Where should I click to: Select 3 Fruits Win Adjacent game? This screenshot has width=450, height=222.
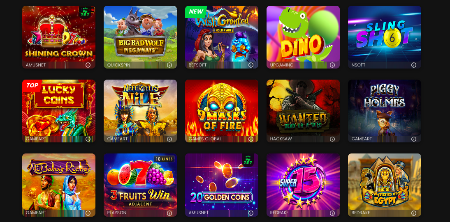pos(140,182)
